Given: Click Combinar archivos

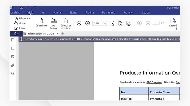Looking at the screenshot, I should [x=66, y=24].
